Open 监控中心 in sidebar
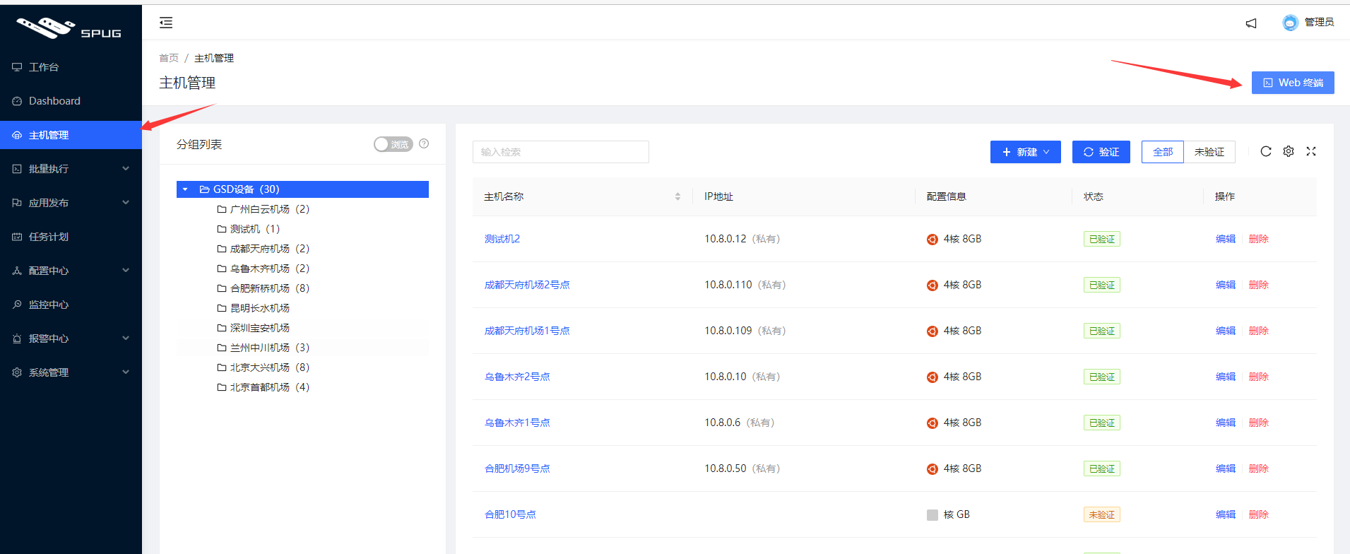This screenshot has height=554, width=1350. click(x=71, y=305)
